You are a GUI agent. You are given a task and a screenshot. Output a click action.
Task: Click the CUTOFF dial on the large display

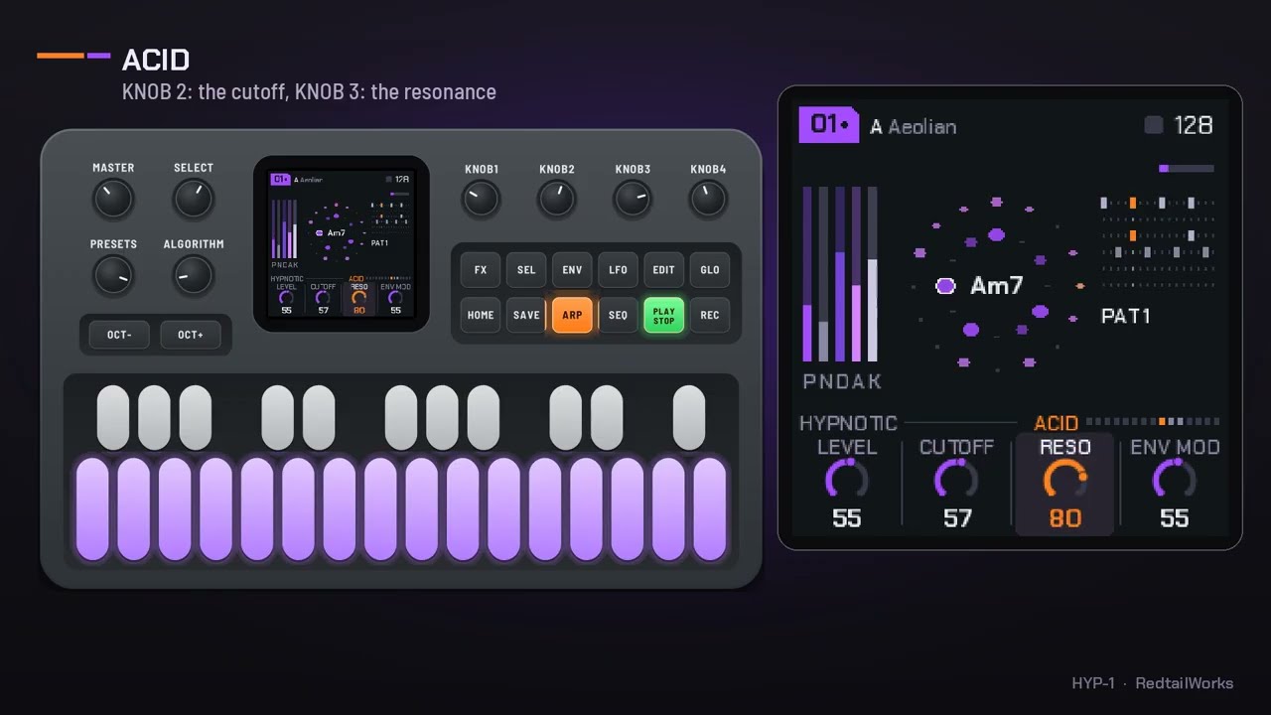956,480
